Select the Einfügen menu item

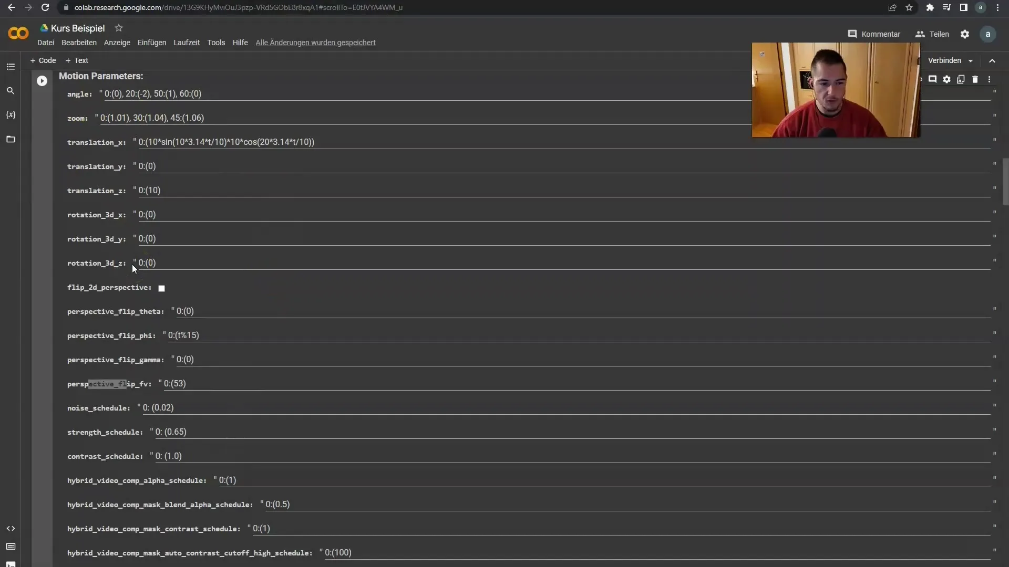point(151,42)
